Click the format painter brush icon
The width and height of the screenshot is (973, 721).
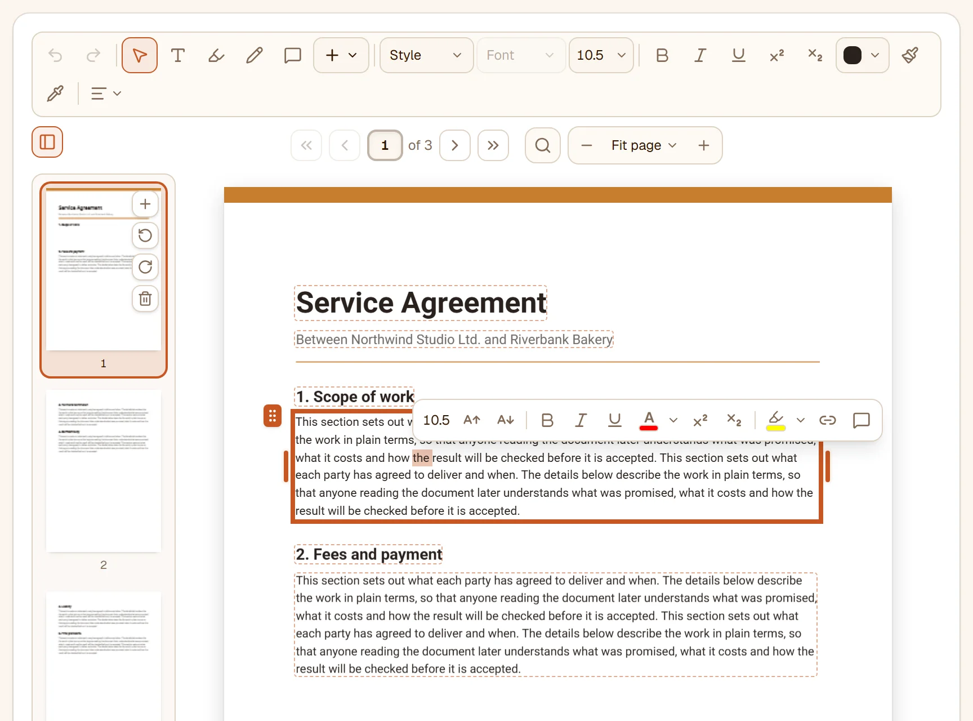(x=910, y=55)
